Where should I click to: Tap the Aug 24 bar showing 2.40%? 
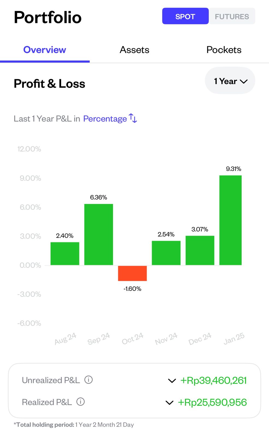[65, 253]
